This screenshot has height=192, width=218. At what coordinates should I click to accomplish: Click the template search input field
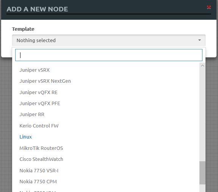tap(109, 55)
